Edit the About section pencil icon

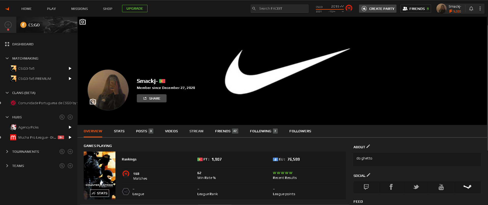pos(368,146)
